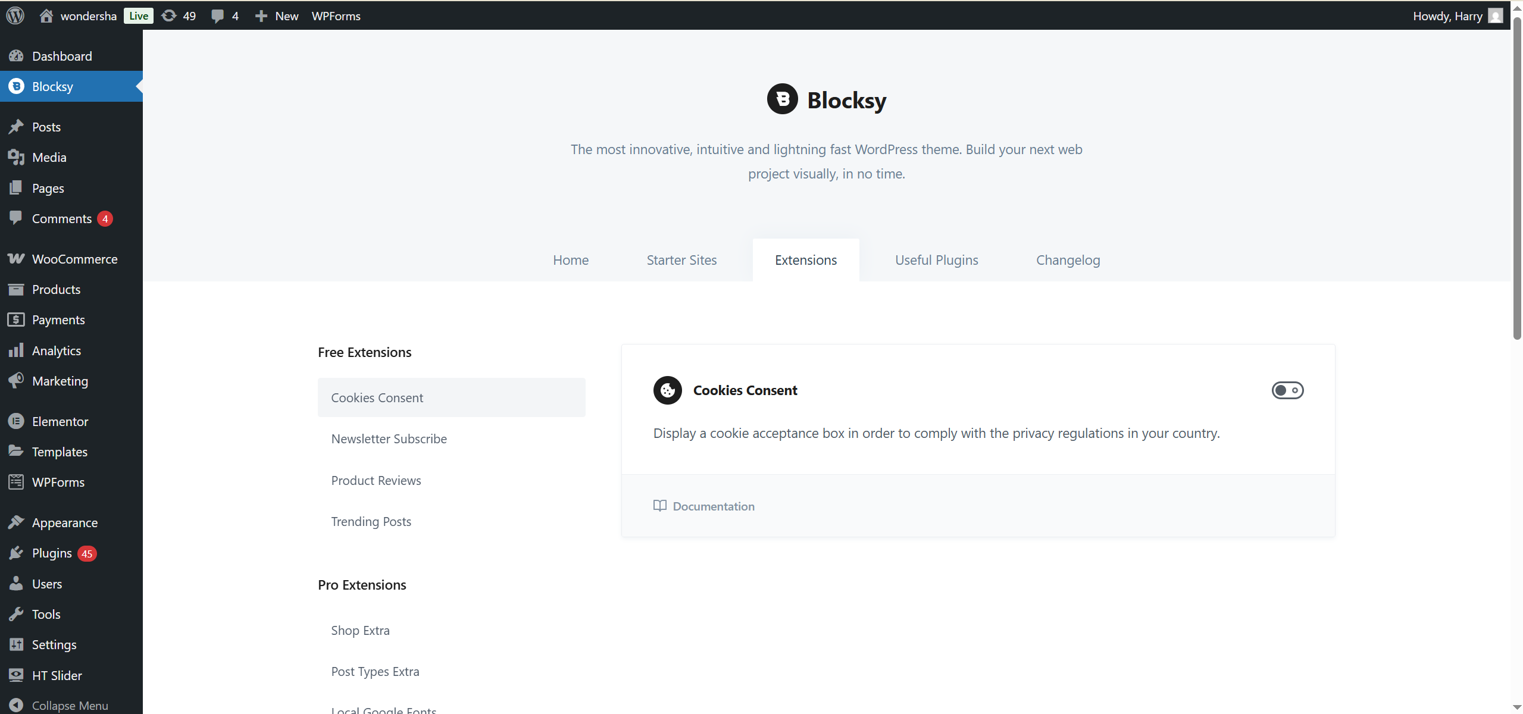The image size is (1523, 714).
Task: Click the Appearance brush icon
Action: 15,522
